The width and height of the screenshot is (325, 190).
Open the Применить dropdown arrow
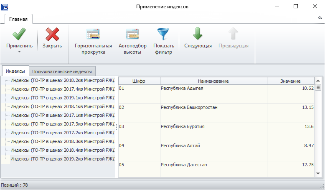(x=19, y=52)
